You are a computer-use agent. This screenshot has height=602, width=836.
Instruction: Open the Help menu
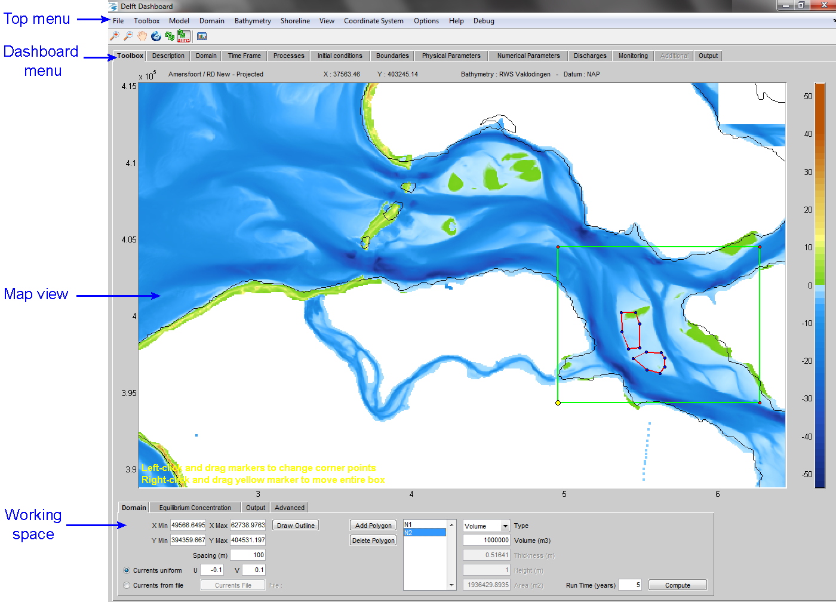click(456, 21)
